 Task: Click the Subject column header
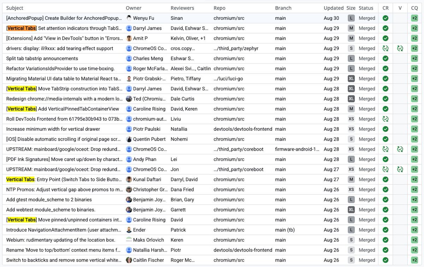[x=15, y=8]
